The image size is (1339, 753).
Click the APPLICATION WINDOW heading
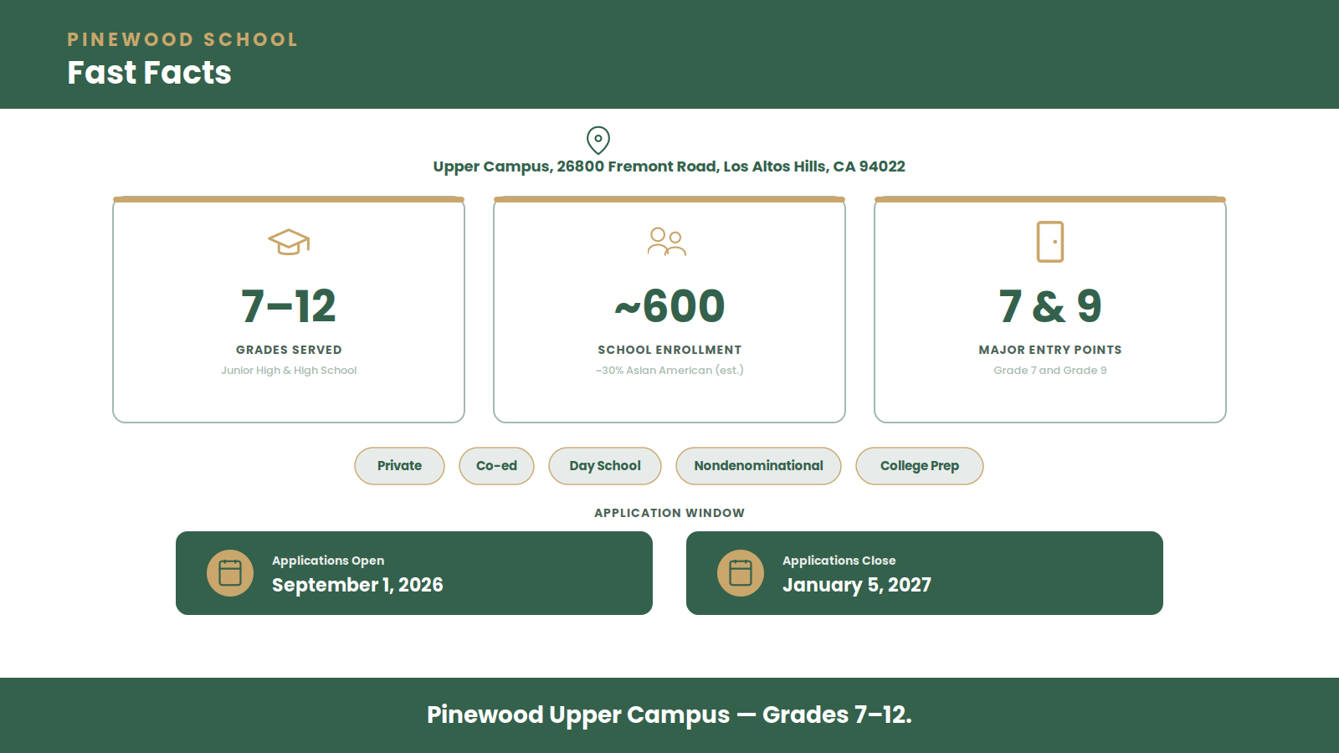pyautogui.click(x=669, y=513)
